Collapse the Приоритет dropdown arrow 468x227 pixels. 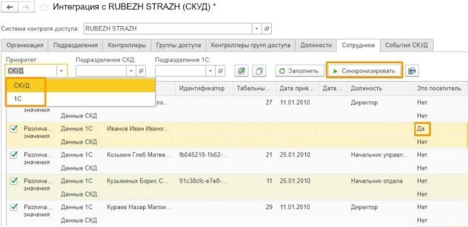point(61,71)
